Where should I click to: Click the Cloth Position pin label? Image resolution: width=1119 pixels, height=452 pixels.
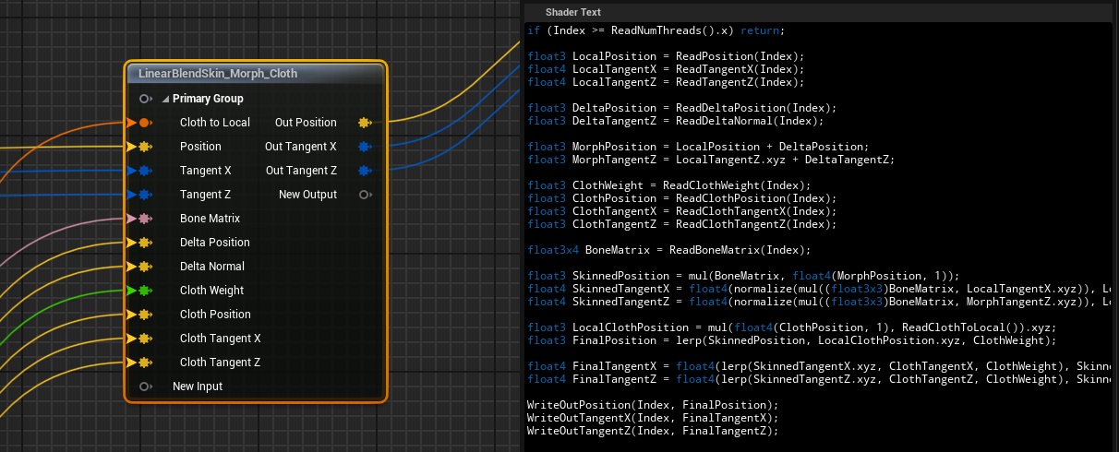[215, 315]
